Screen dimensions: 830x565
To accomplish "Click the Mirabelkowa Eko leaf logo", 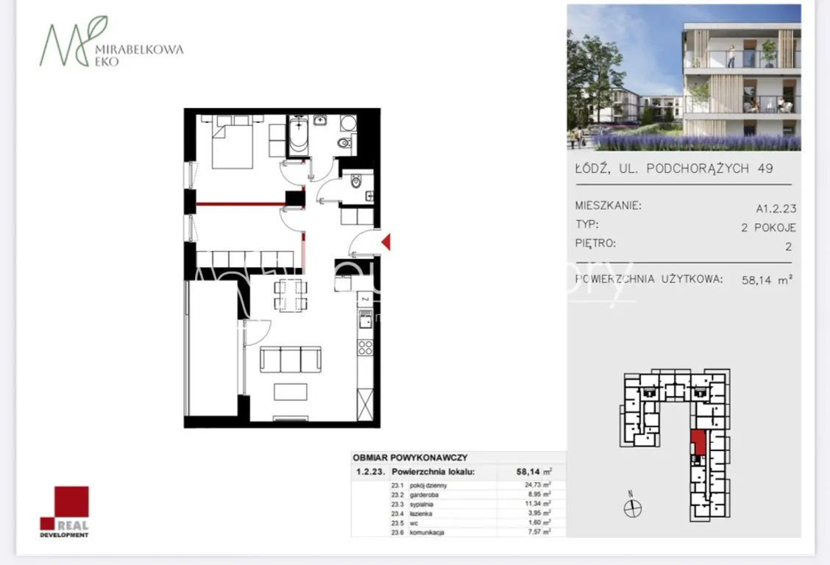I will coord(73,41).
